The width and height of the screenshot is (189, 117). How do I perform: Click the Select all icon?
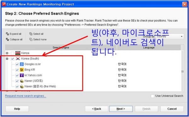(x=31, y=34)
